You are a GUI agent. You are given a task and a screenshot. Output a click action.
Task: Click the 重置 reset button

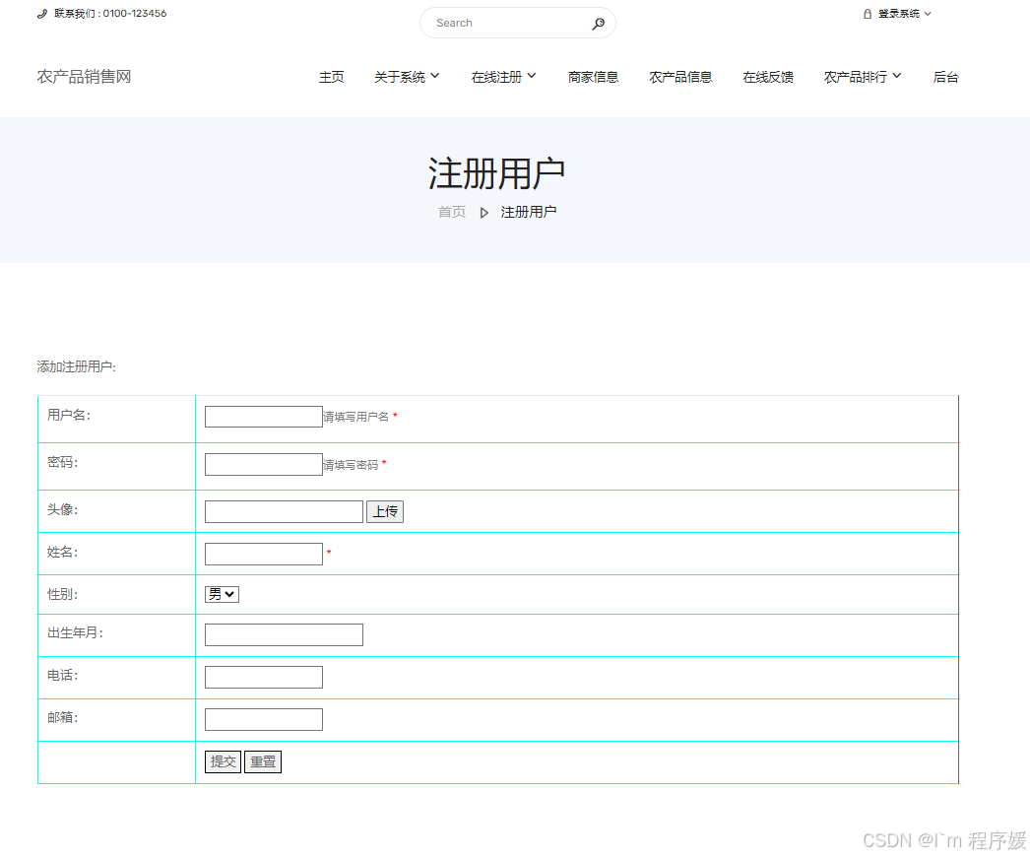coord(262,760)
